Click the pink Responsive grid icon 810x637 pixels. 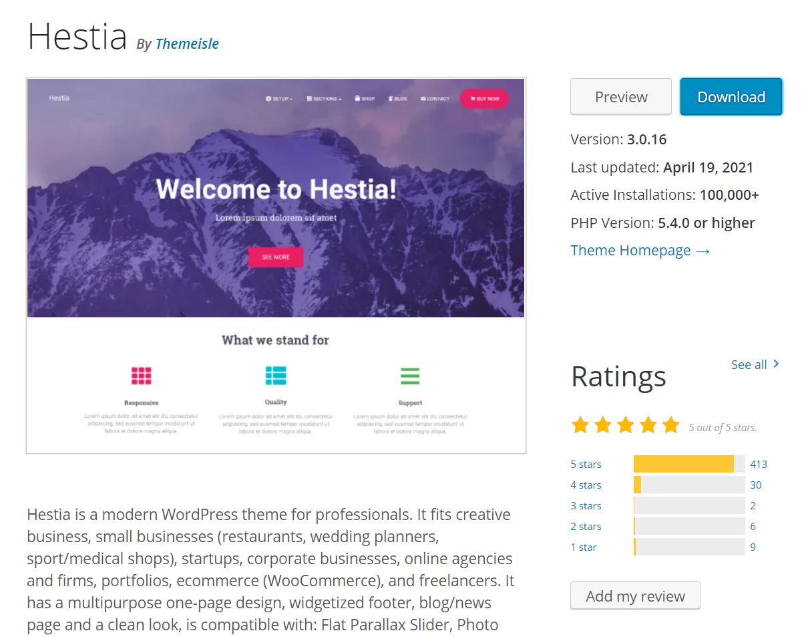pos(141,376)
